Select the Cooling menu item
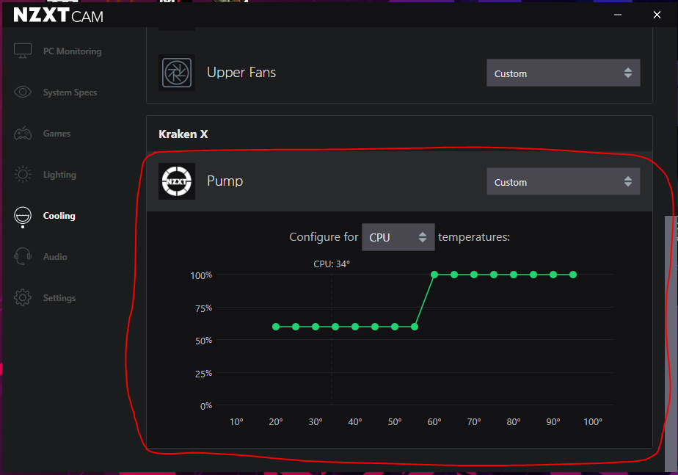Viewport: 678px width, 475px height. pyautogui.click(x=59, y=215)
